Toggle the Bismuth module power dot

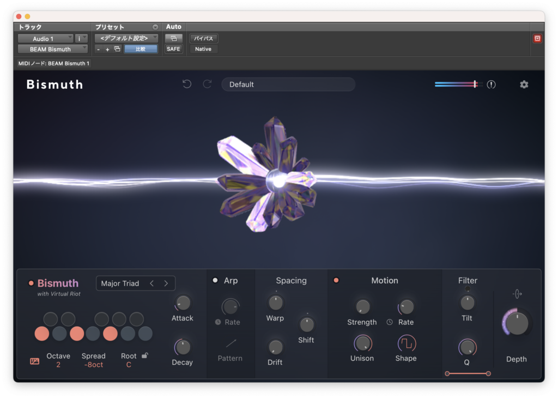[x=31, y=284]
